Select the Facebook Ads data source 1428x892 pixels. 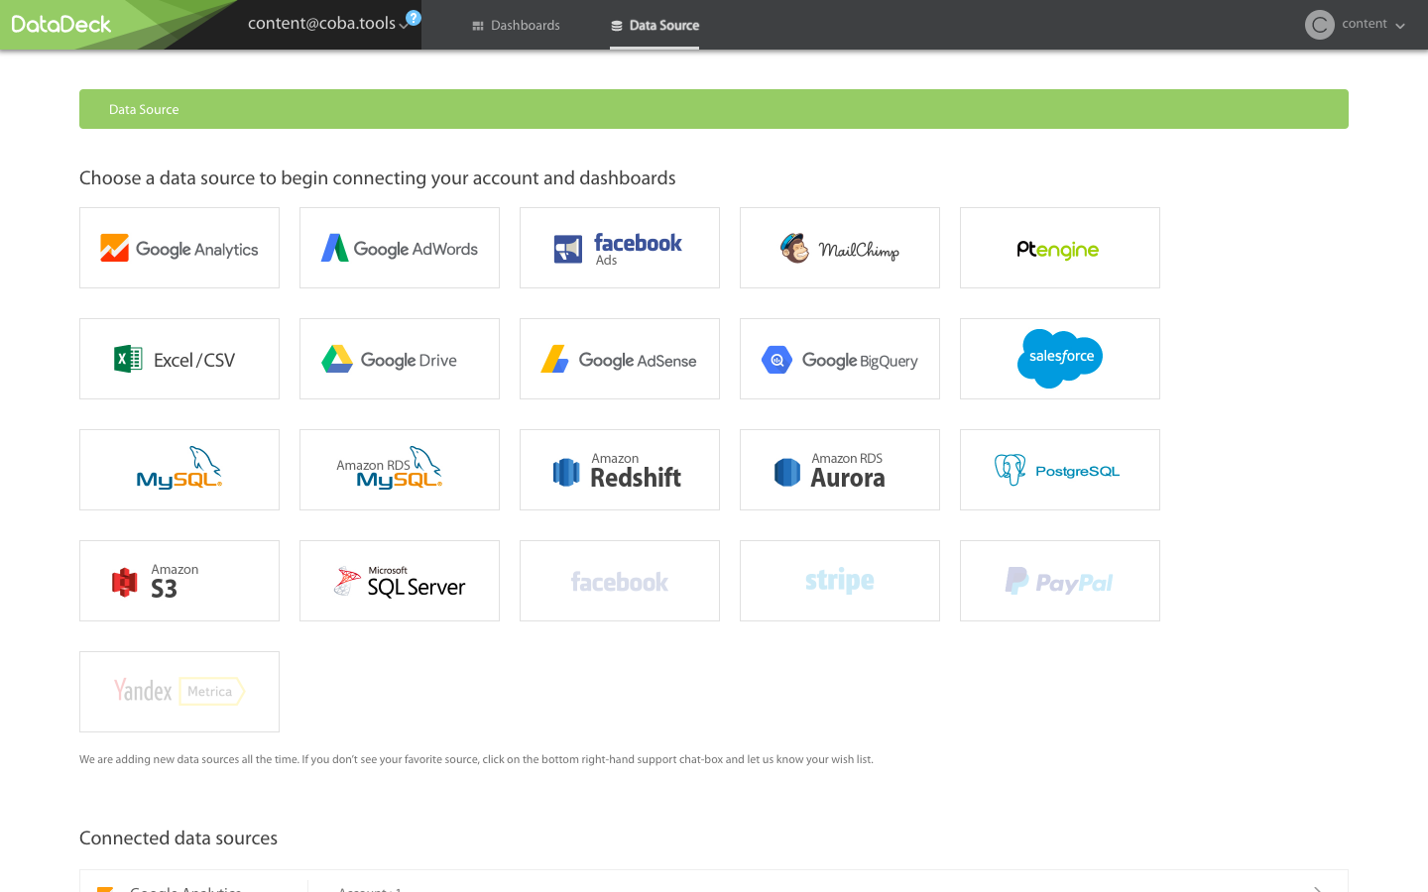(x=620, y=248)
